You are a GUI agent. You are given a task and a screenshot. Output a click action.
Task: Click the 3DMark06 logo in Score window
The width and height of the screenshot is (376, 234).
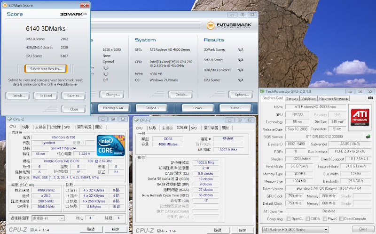click(73, 14)
